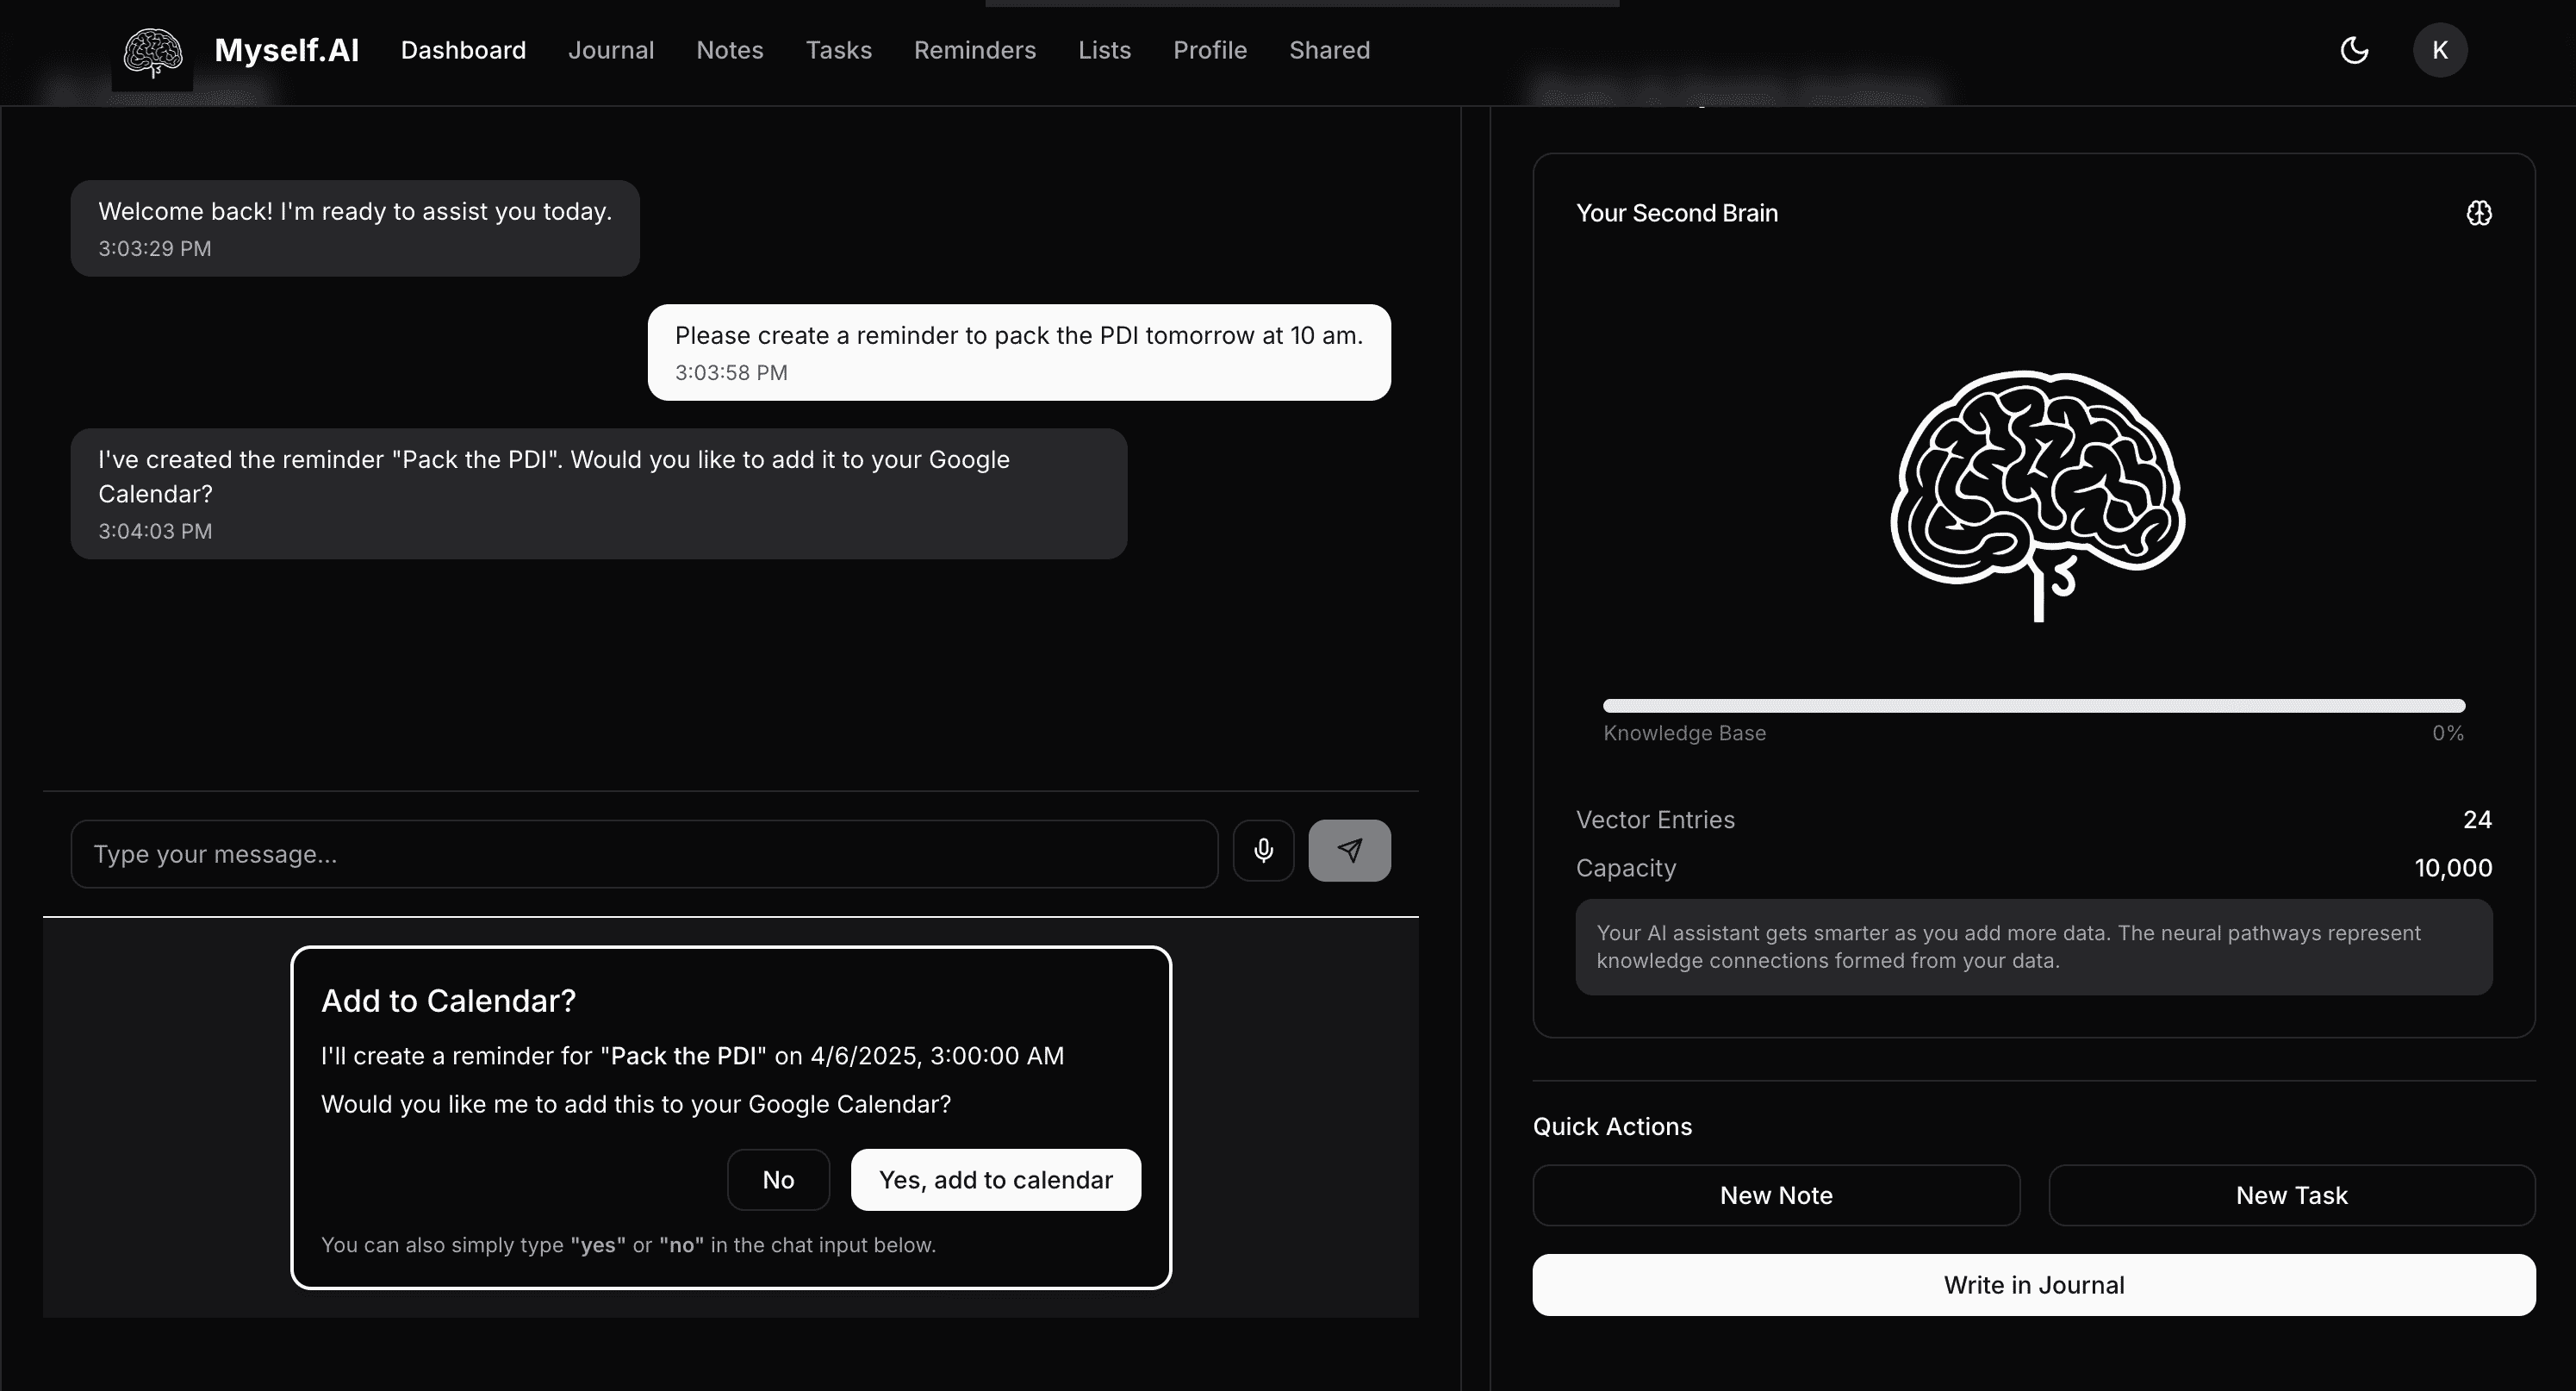Click the 3:04:03 PM timestamp

click(155, 531)
